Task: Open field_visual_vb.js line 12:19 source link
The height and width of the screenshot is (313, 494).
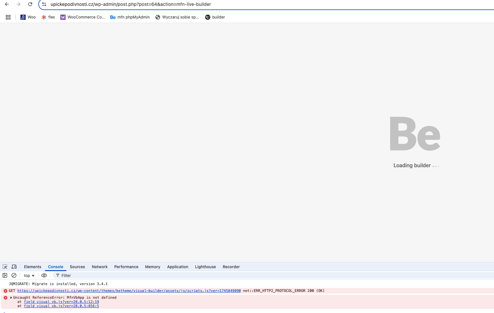Action: click(x=61, y=302)
